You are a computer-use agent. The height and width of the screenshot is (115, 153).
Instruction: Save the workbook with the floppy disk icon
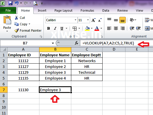point(10,3)
